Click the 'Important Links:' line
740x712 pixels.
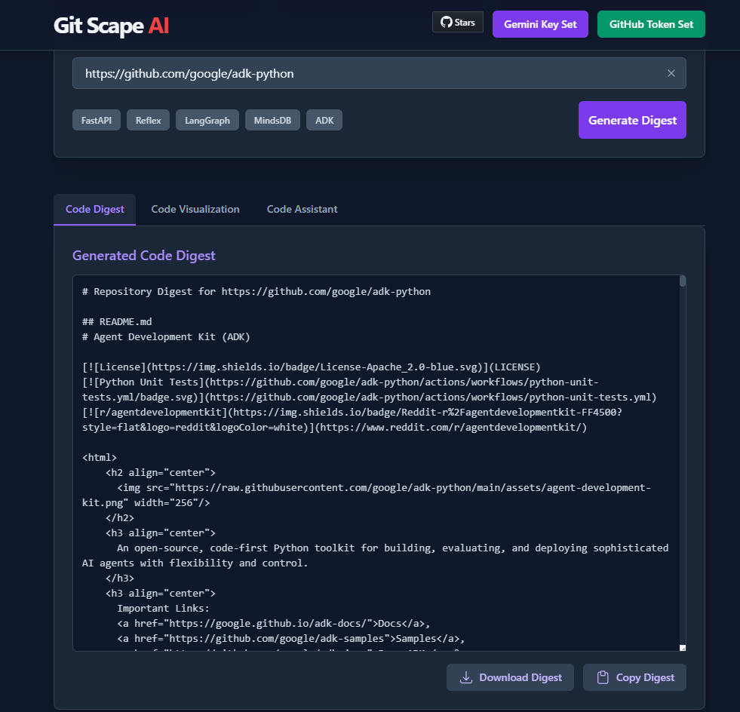click(163, 608)
